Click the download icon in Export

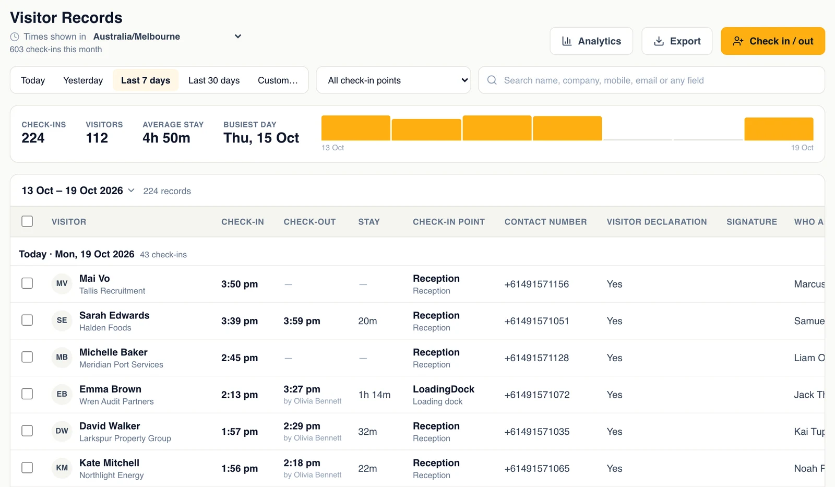[659, 41]
